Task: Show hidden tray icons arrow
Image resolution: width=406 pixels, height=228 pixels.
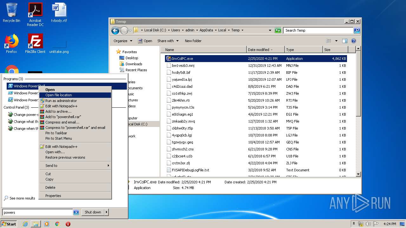Action: click(354, 224)
